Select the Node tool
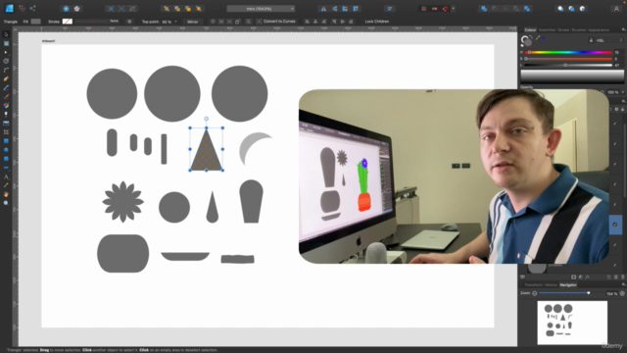 [6, 52]
